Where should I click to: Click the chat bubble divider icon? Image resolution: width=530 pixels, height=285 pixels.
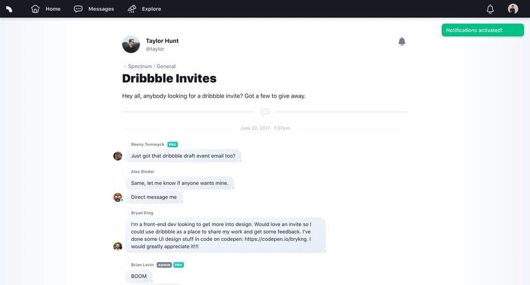[265, 112]
